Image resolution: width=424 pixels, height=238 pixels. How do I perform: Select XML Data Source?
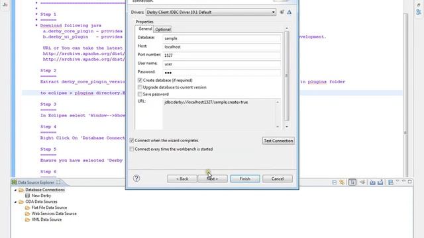(46, 219)
